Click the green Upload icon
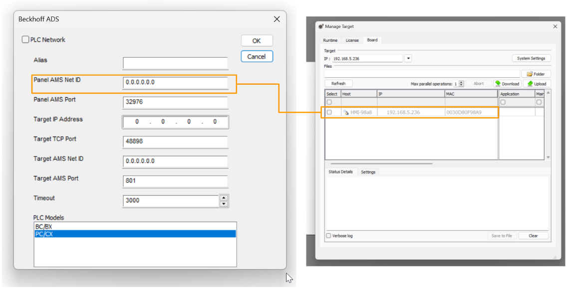Viewport: 575px width, 288px height. (529, 84)
